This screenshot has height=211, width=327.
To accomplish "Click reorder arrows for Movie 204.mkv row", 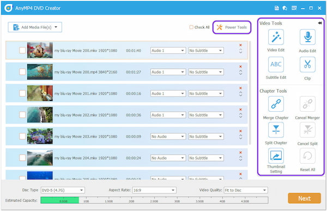I will [240, 159].
